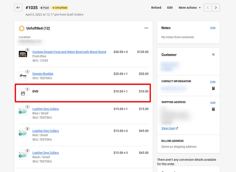Go to the next order arrow
Screen dimensions: 236x172
215,8
